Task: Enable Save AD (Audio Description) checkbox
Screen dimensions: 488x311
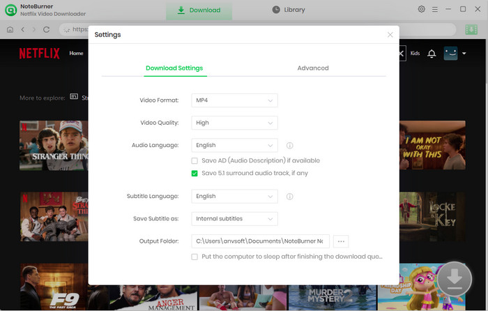Action: [x=195, y=160]
